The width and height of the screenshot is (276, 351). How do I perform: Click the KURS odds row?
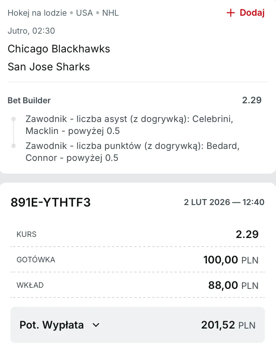[x=137, y=234]
